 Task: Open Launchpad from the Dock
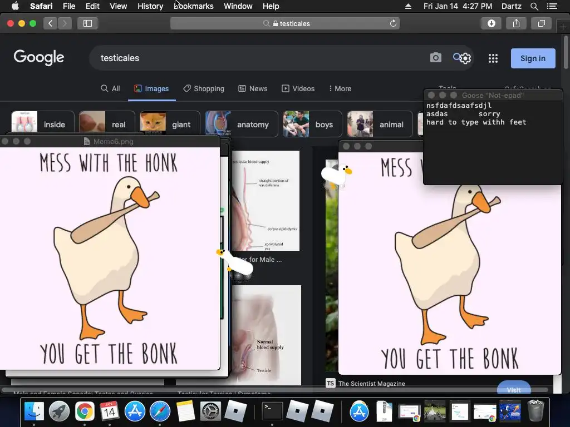[59, 411]
